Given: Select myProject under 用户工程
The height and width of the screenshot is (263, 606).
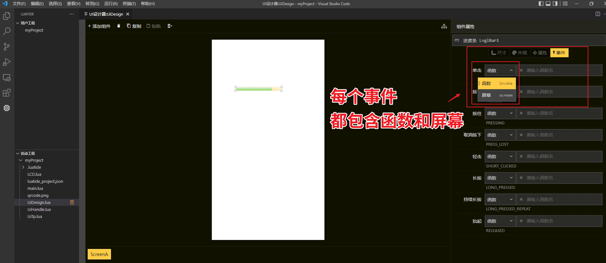Looking at the screenshot, I should tap(34, 30).
